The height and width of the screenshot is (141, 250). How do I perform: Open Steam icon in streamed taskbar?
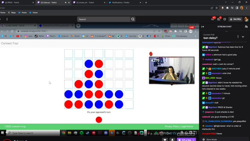[87, 133]
